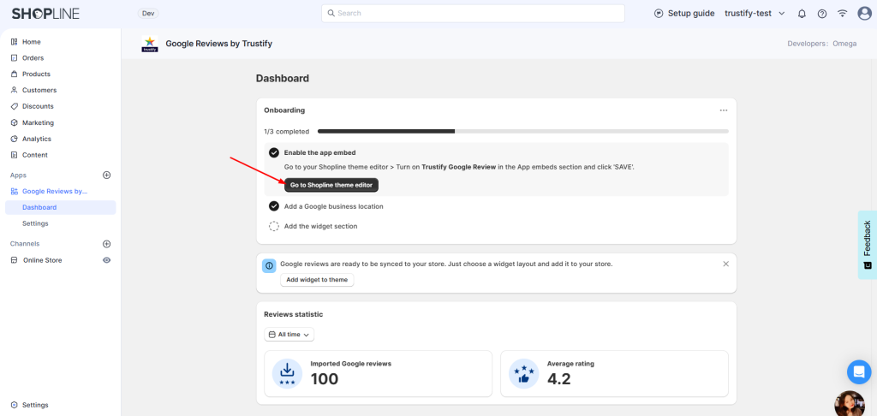Click the 100 imported reviews value
The height and width of the screenshot is (416, 877).
pyautogui.click(x=325, y=379)
